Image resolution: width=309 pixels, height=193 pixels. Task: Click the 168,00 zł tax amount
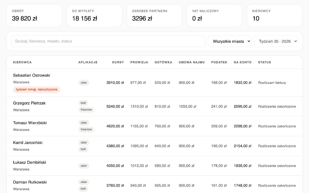tap(219, 83)
